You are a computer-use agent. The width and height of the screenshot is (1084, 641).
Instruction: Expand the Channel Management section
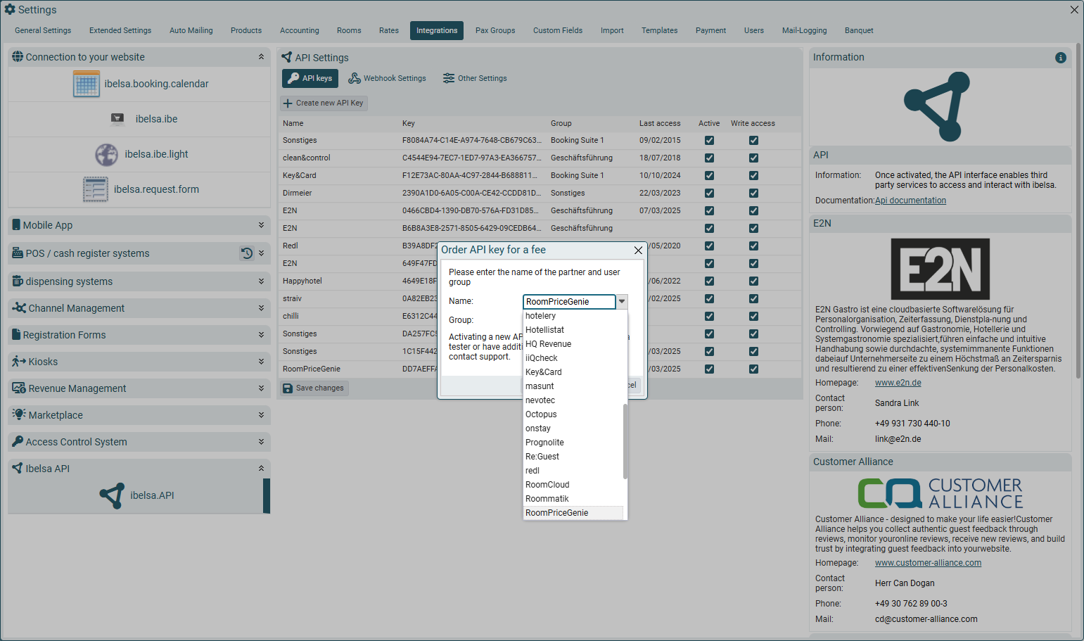(261, 308)
